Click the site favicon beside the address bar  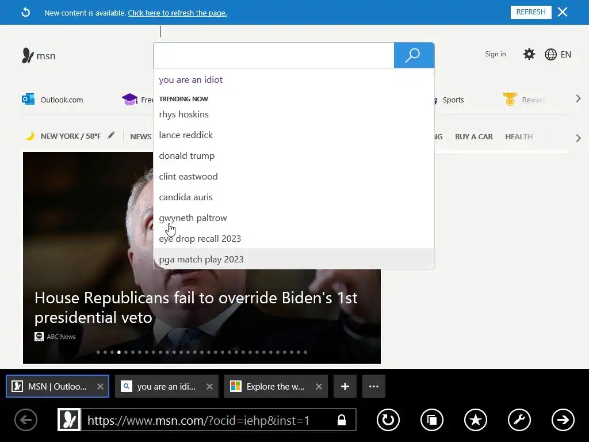click(69, 420)
